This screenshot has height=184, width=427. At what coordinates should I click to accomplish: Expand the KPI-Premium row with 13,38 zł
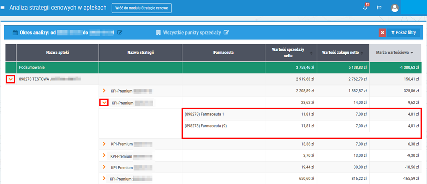coord(104,143)
